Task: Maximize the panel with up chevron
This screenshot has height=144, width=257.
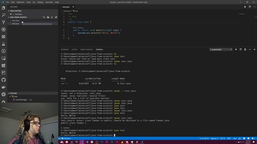Action: [x=250, y=50]
